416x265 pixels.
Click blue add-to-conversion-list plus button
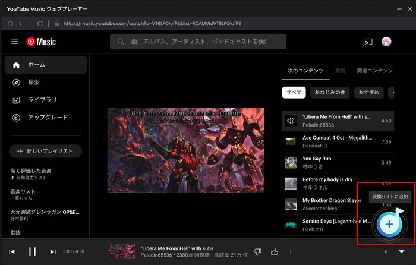389,225
